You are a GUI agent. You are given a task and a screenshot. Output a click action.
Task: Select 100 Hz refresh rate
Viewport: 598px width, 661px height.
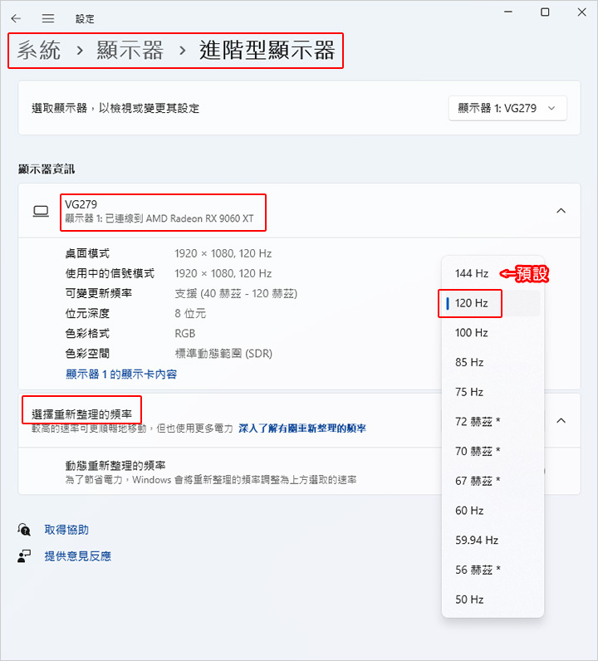pos(493,333)
